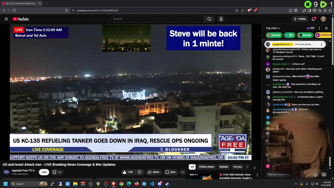The width and height of the screenshot is (334, 188).
Task: Open a new browser tab
Action: click(x=46, y=3)
